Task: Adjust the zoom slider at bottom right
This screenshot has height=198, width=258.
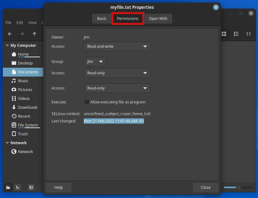Action: (239, 187)
